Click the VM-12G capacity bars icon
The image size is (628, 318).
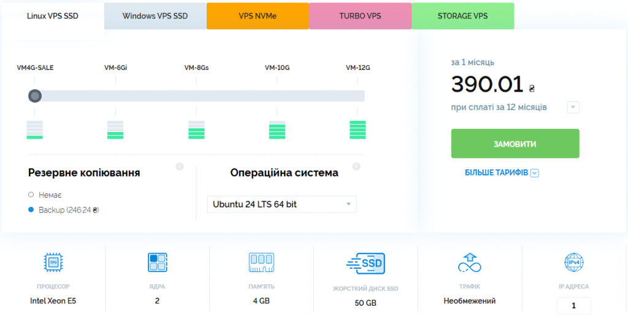(x=358, y=130)
